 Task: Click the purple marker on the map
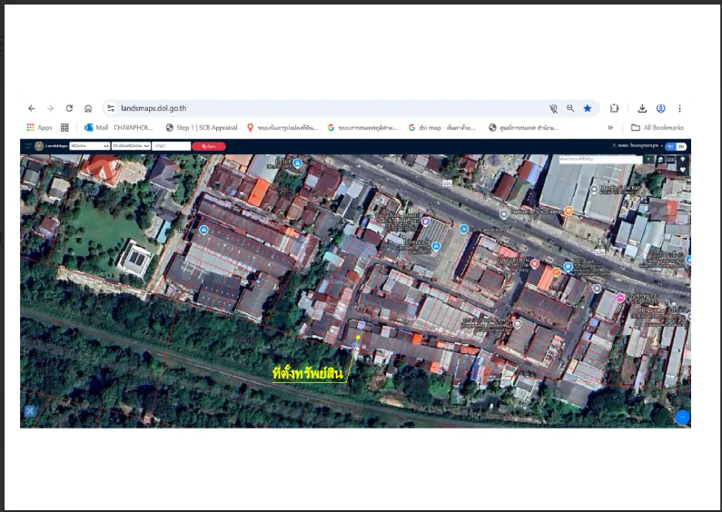[426, 222]
